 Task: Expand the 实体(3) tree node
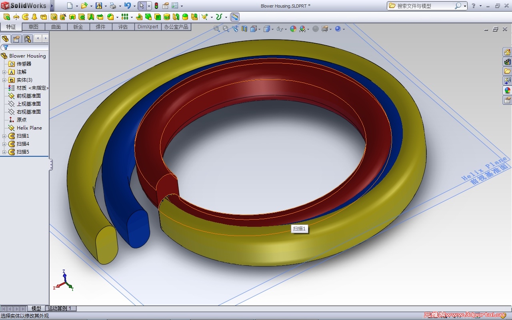tap(4, 80)
